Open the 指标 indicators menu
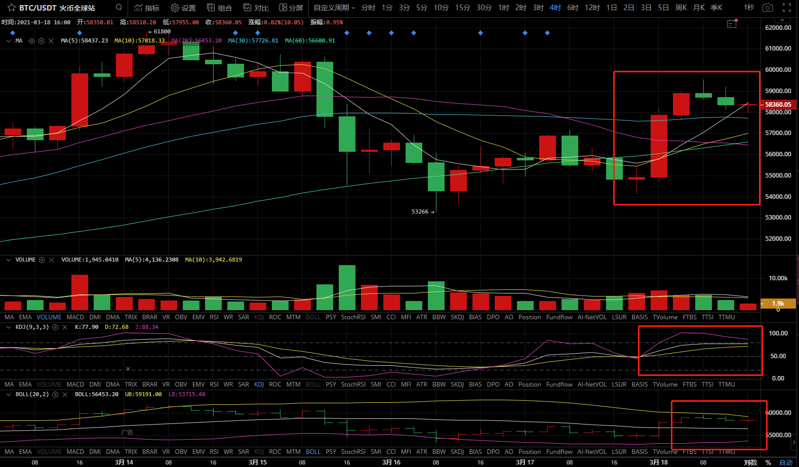This screenshot has height=467, width=799. [147, 8]
